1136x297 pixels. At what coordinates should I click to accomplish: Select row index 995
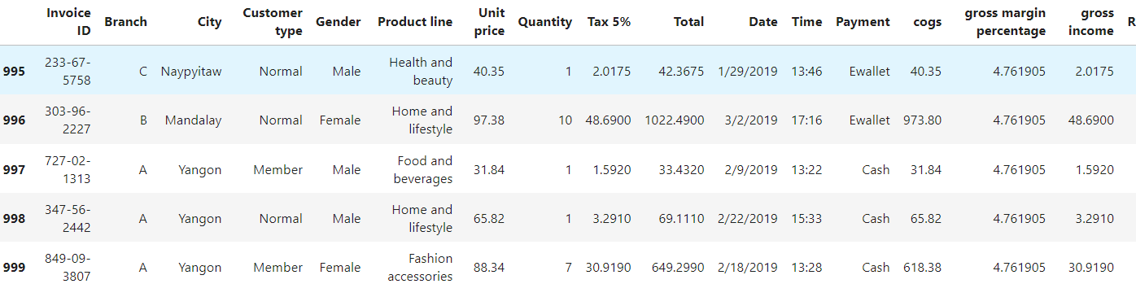14,71
